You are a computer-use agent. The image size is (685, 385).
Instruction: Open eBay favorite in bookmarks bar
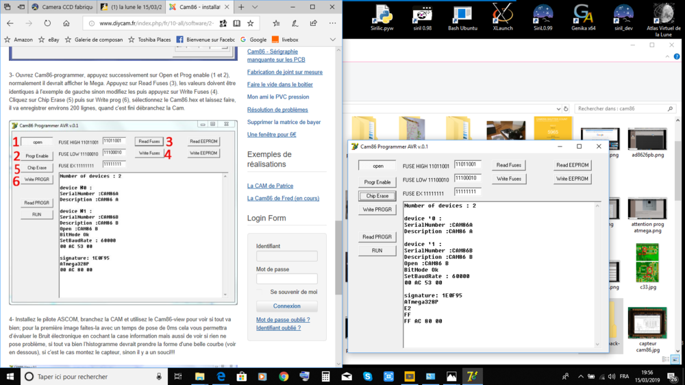point(49,39)
